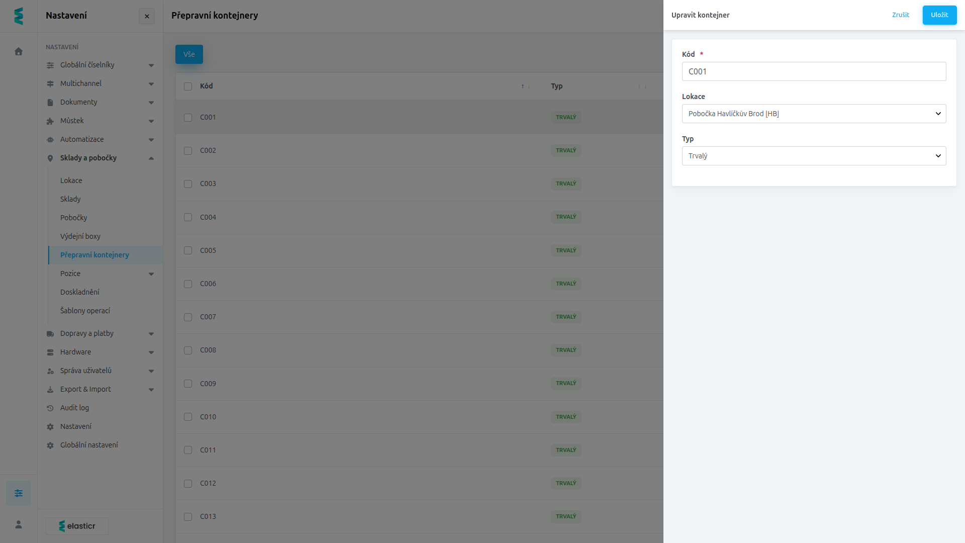Open the home icon in the left rail
The width and height of the screenshot is (965, 543).
click(19, 51)
